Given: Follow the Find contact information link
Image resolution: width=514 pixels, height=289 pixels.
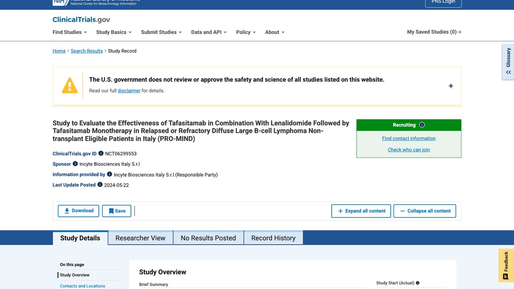Looking at the screenshot, I should (409, 138).
